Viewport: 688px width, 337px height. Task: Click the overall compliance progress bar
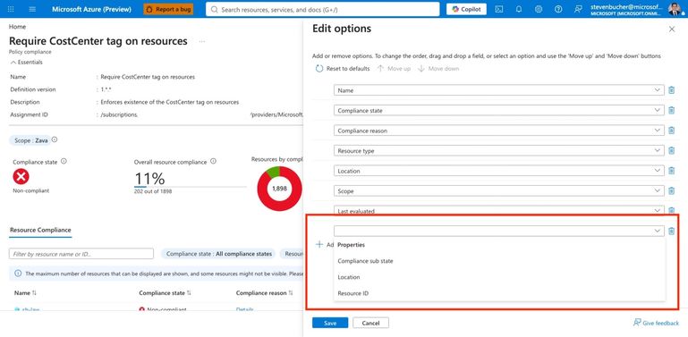tap(190, 187)
